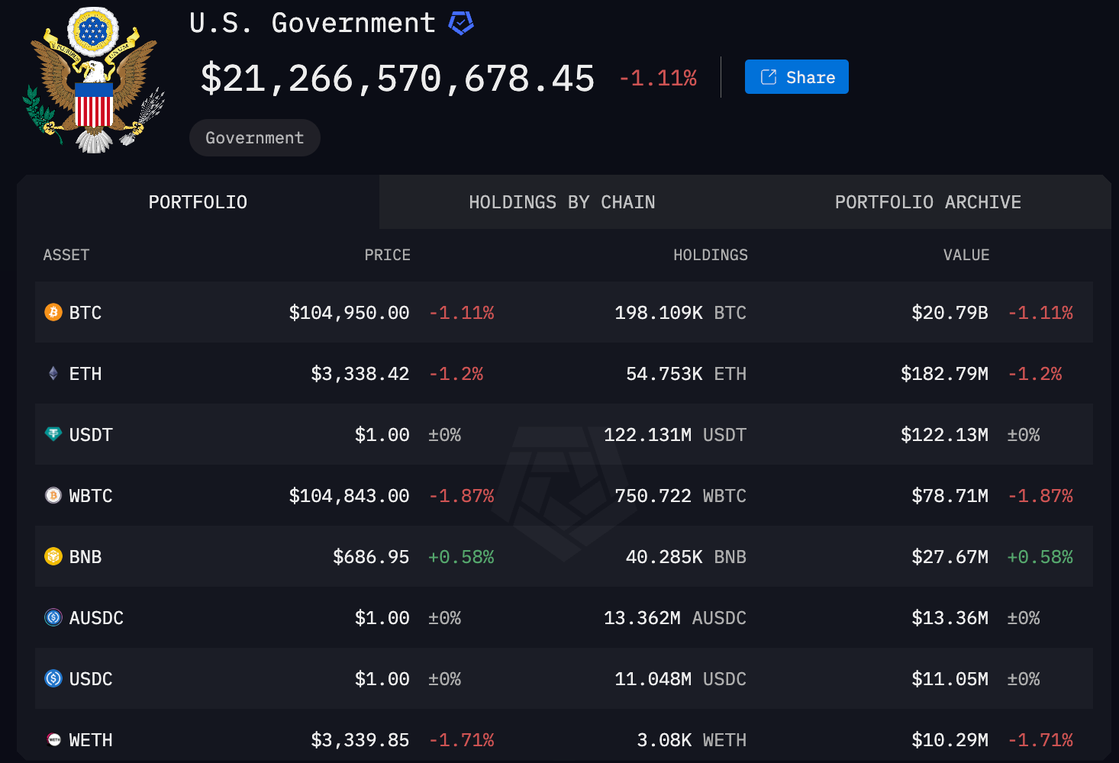Click WETH price $3,339.85
Screen dimensions: 1119x763
pos(360,740)
